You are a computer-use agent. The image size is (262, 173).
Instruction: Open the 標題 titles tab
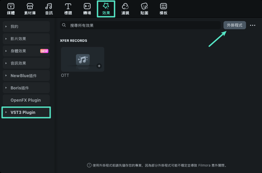68,9
